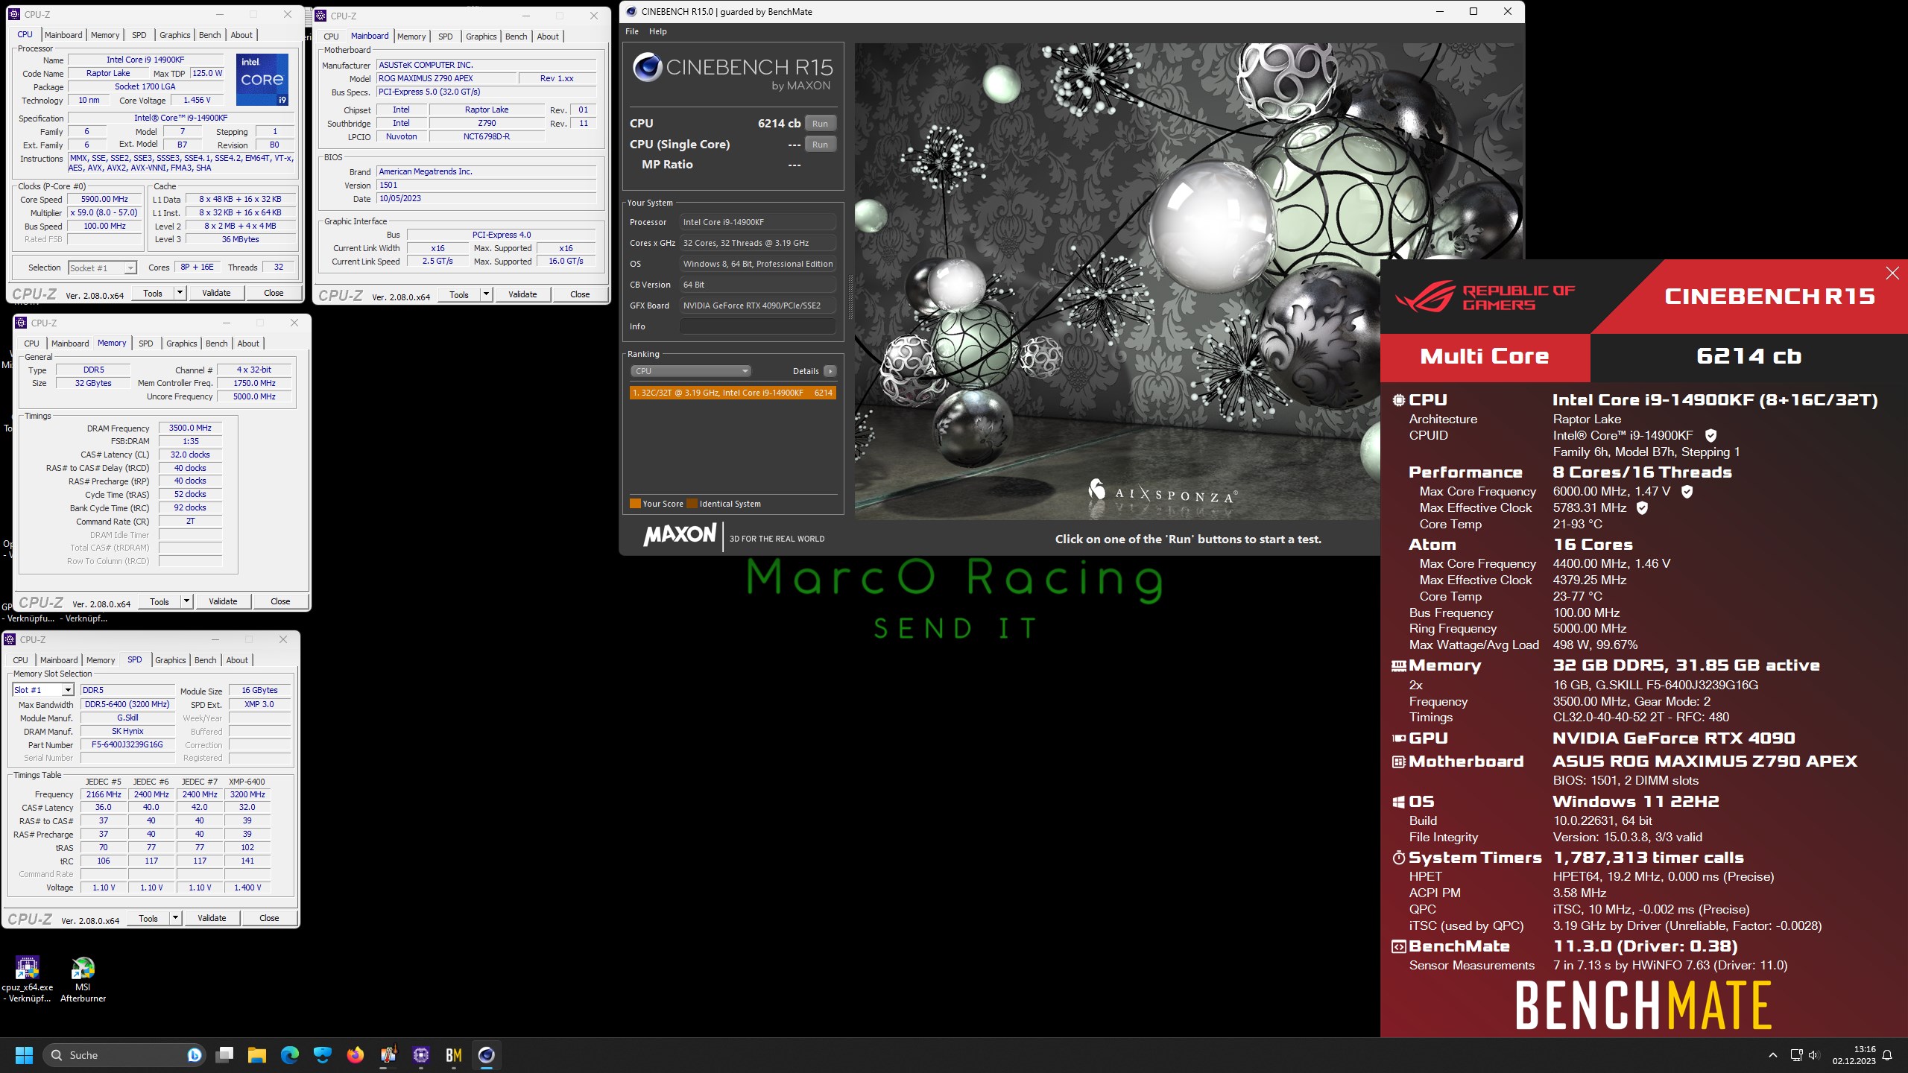Run the Cinebench CPU multi-core test
Viewport: 1908px width, 1073px height.
(820, 124)
